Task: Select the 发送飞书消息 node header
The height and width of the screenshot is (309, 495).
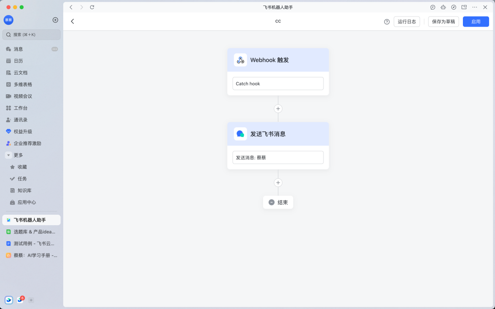Action: click(278, 134)
